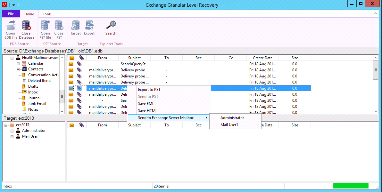Open the Deleted Items folder

(40, 81)
